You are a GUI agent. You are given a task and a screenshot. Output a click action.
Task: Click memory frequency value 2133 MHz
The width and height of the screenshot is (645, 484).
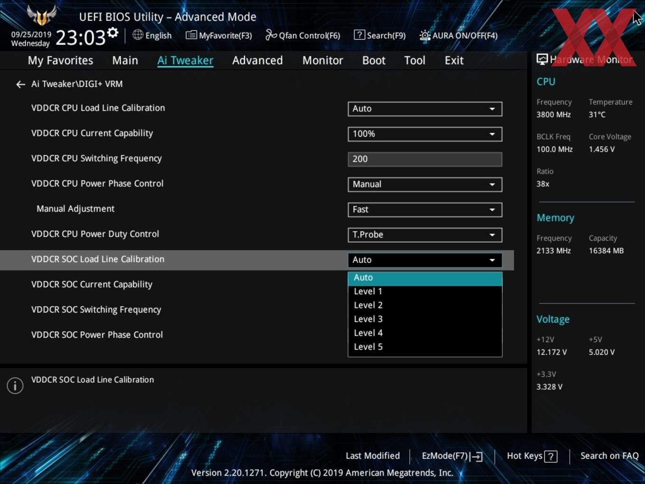(553, 251)
